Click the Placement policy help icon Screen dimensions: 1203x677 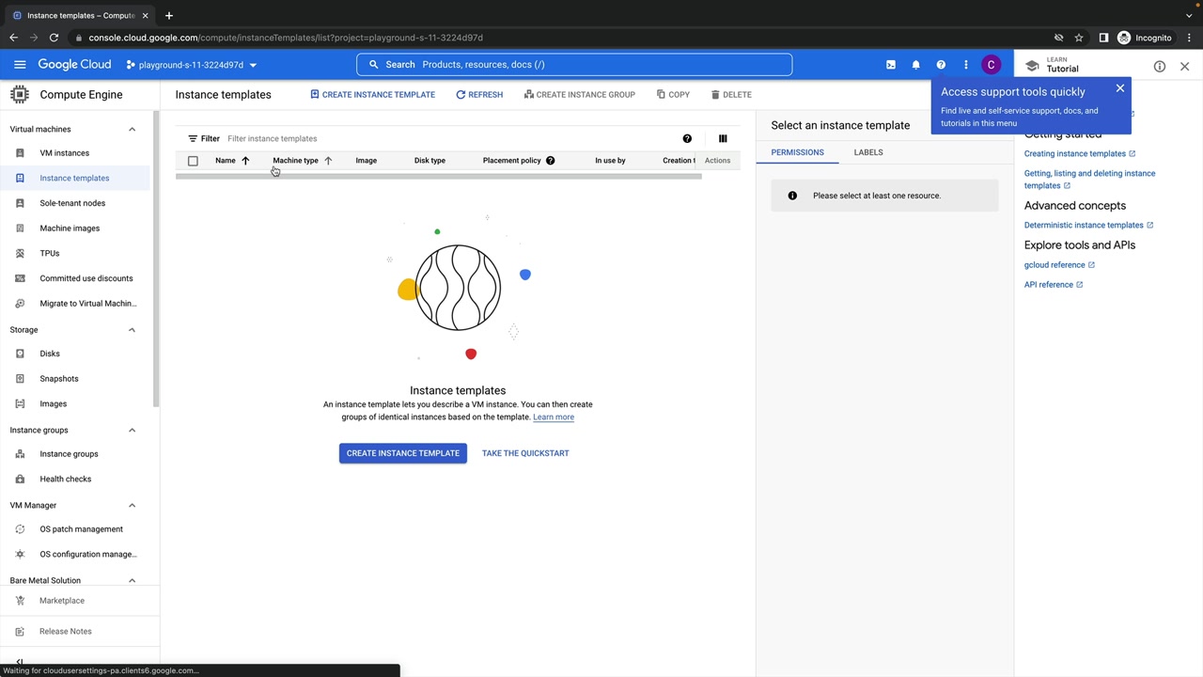tap(550, 161)
